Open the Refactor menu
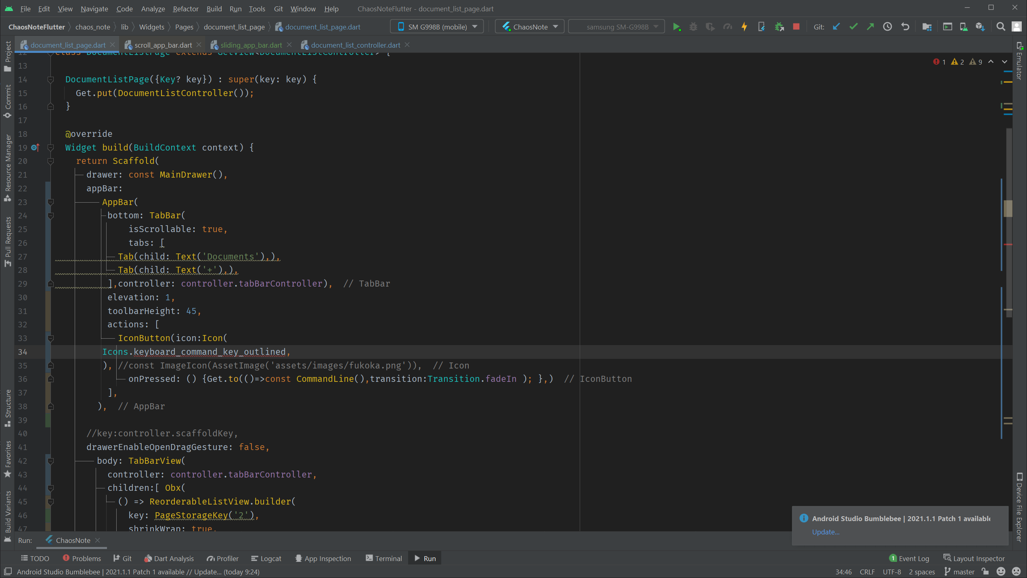The width and height of the screenshot is (1027, 578). pyautogui.click(x=185, y=8)
